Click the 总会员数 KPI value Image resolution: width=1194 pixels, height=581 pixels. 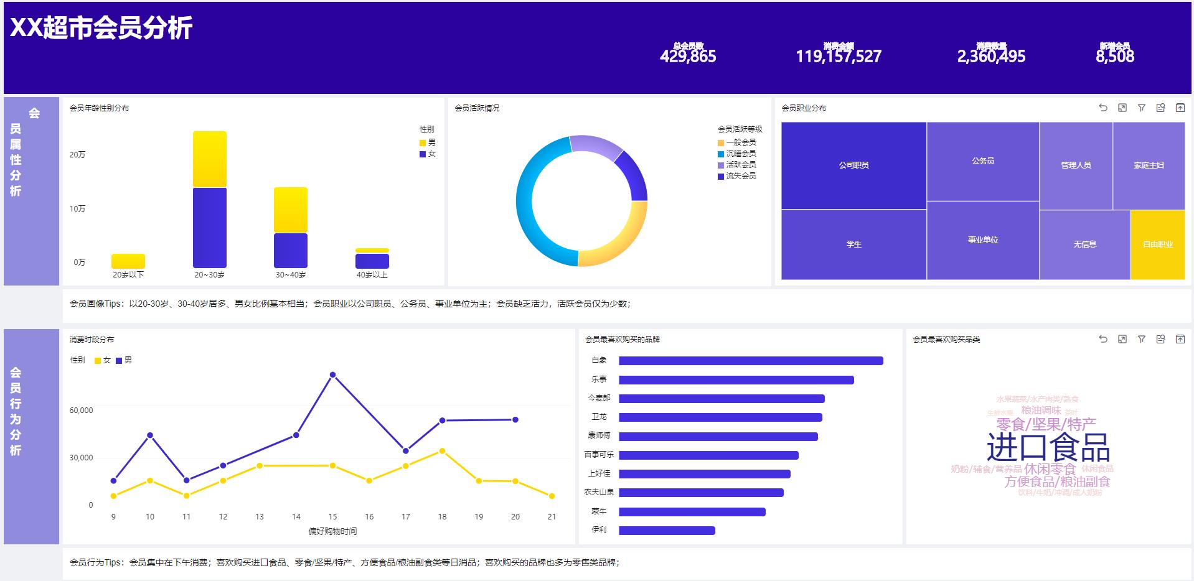689,57
